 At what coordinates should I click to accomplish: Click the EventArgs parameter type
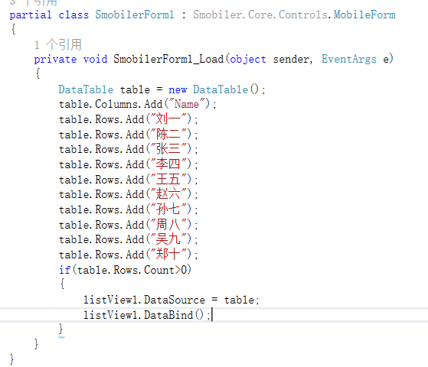(349, 59)
